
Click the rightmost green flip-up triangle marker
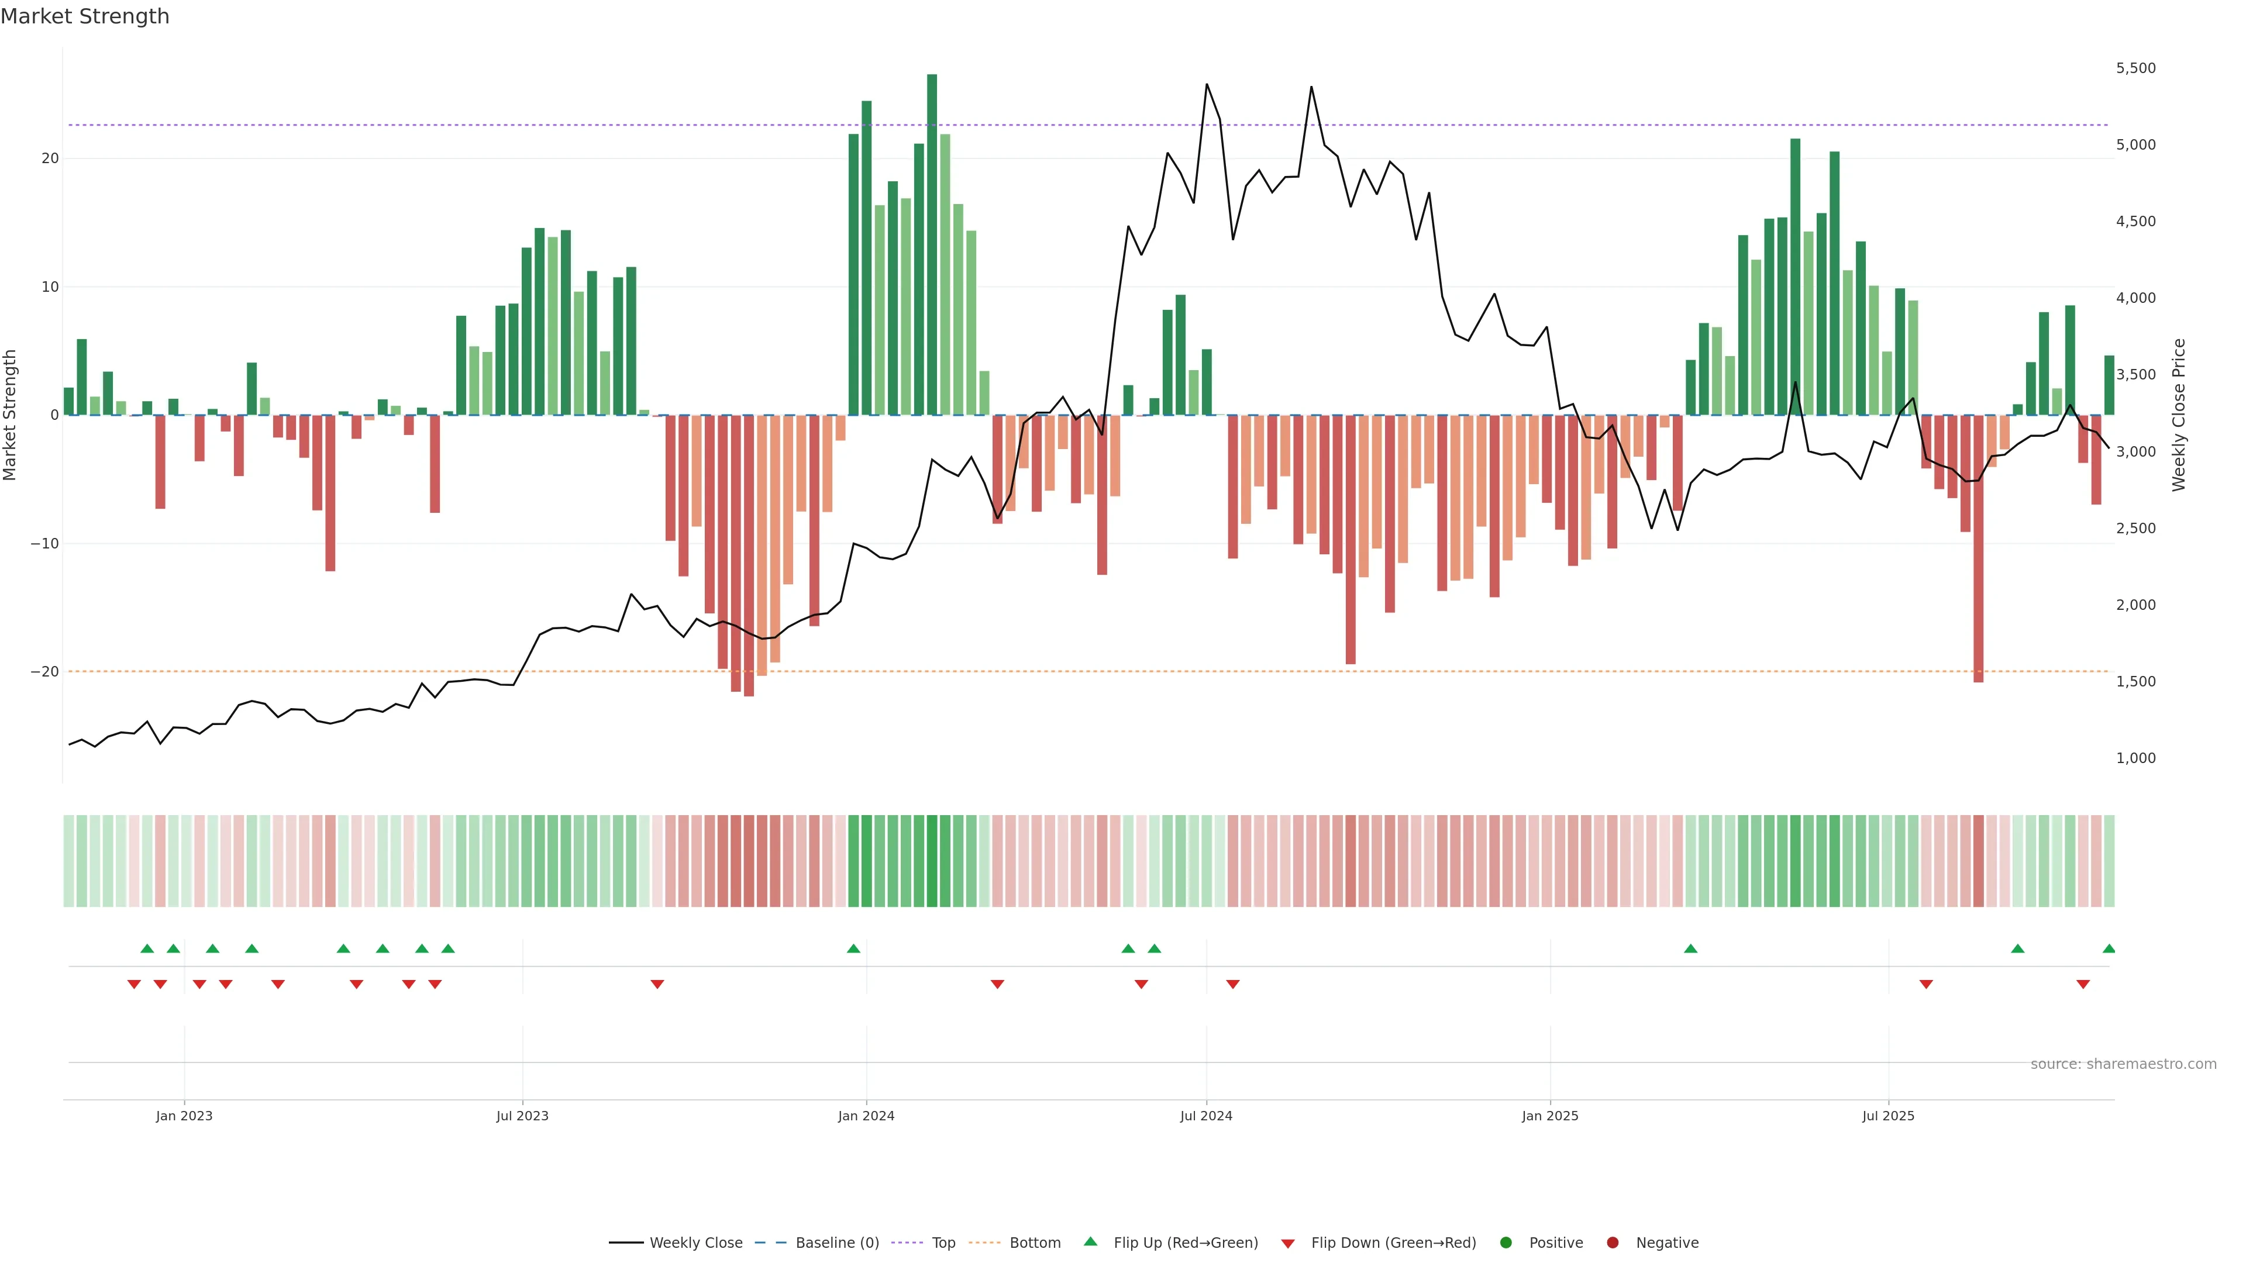[x=2108, y=948]
